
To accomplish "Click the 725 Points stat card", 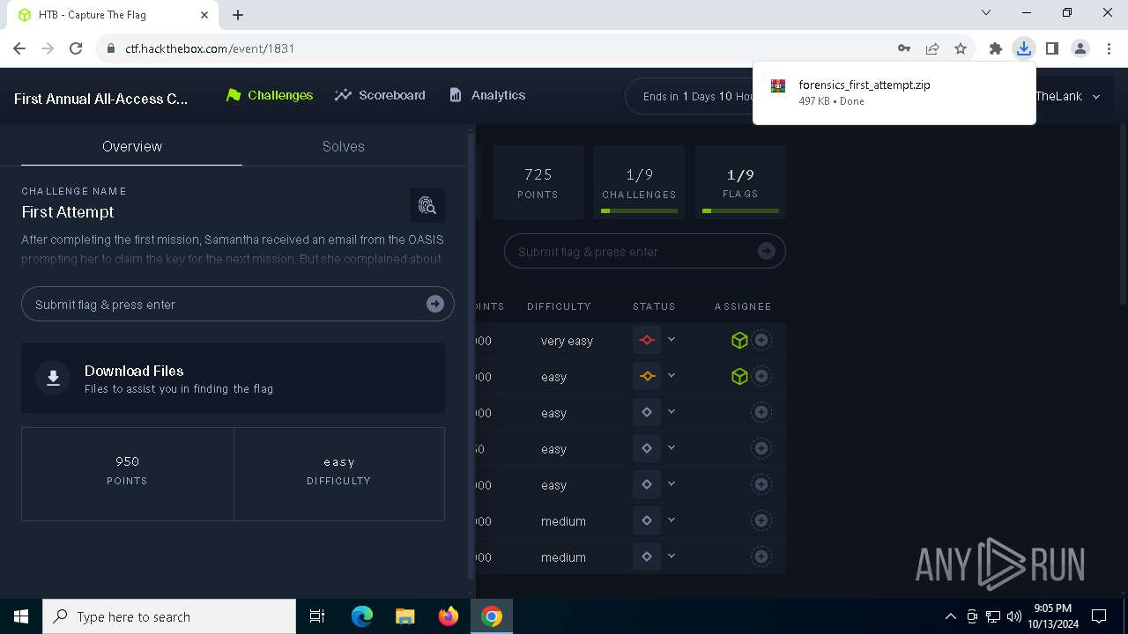I will point(538,182).
